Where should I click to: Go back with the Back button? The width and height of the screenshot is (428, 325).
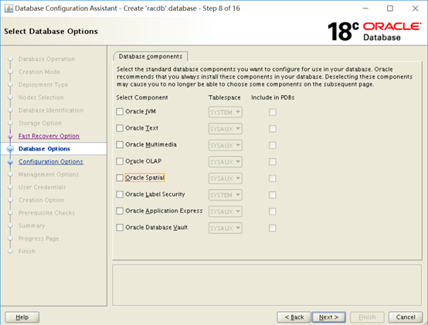coord(294,317)
